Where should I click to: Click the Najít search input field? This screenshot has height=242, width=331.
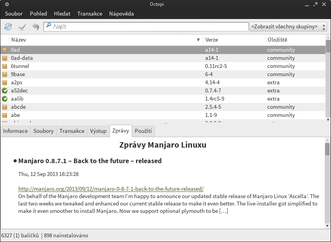coord(146,27)
